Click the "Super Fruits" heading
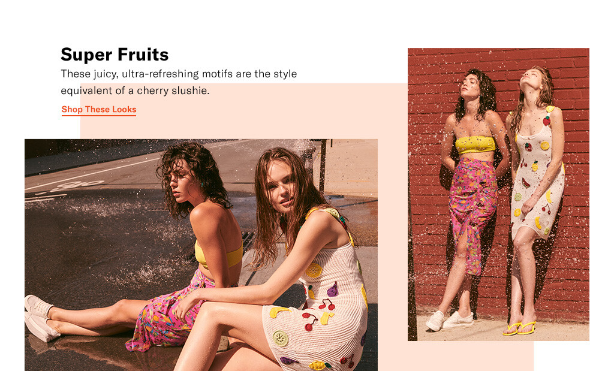 click(x=115, y=55)
